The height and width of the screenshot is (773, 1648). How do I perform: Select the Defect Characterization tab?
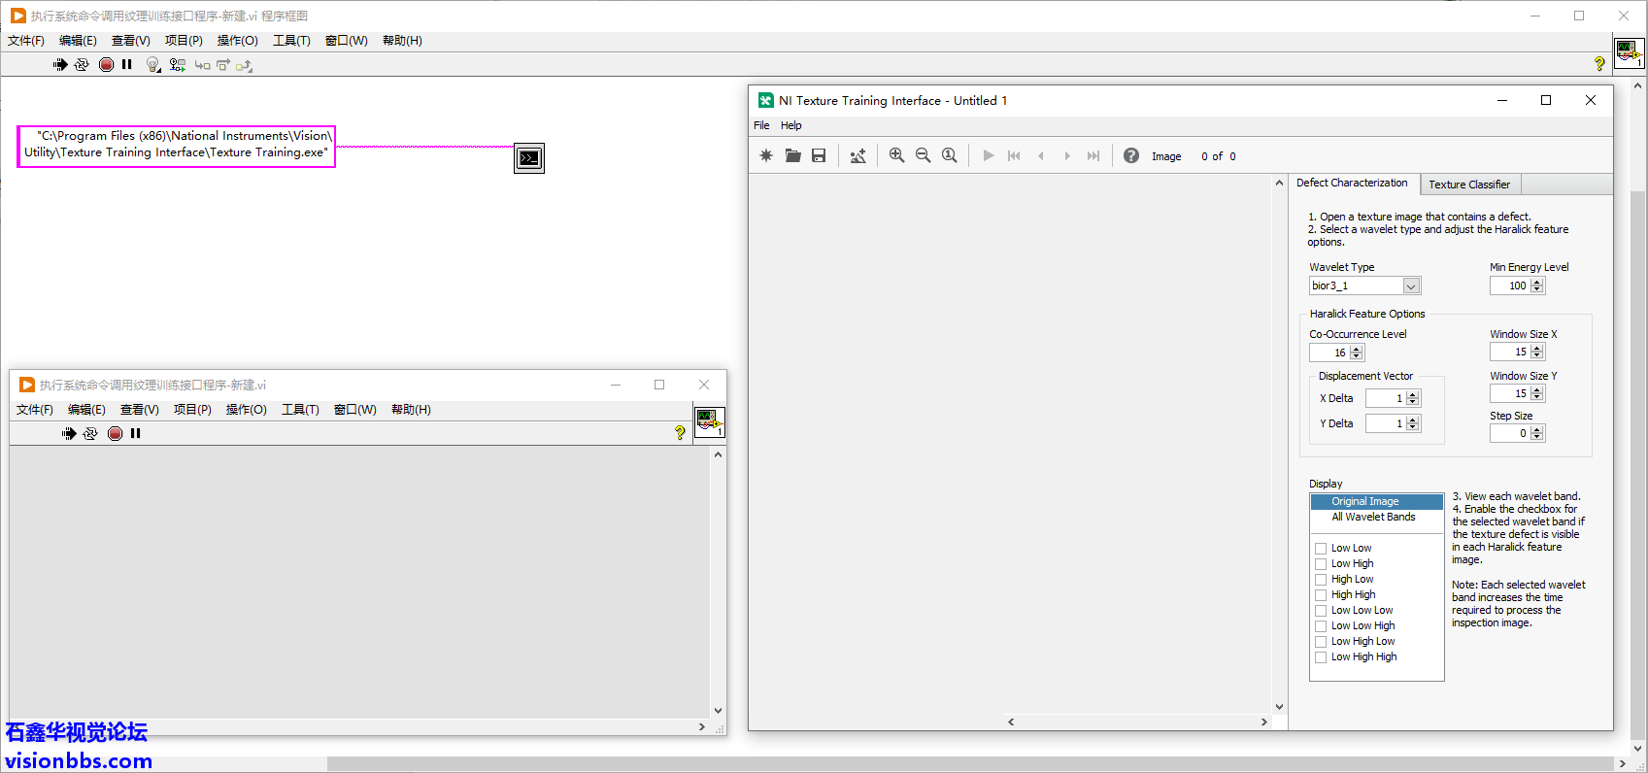click(x=1352, y=183)
